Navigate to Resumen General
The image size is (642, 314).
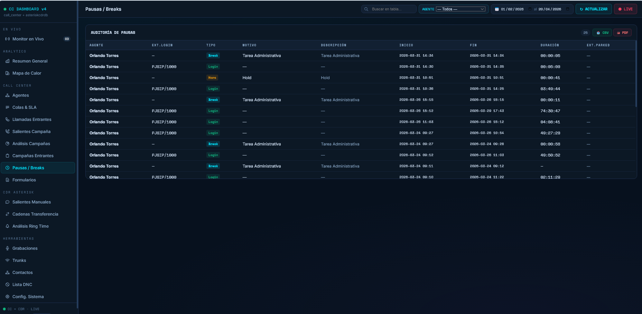(x=30, y=61)
